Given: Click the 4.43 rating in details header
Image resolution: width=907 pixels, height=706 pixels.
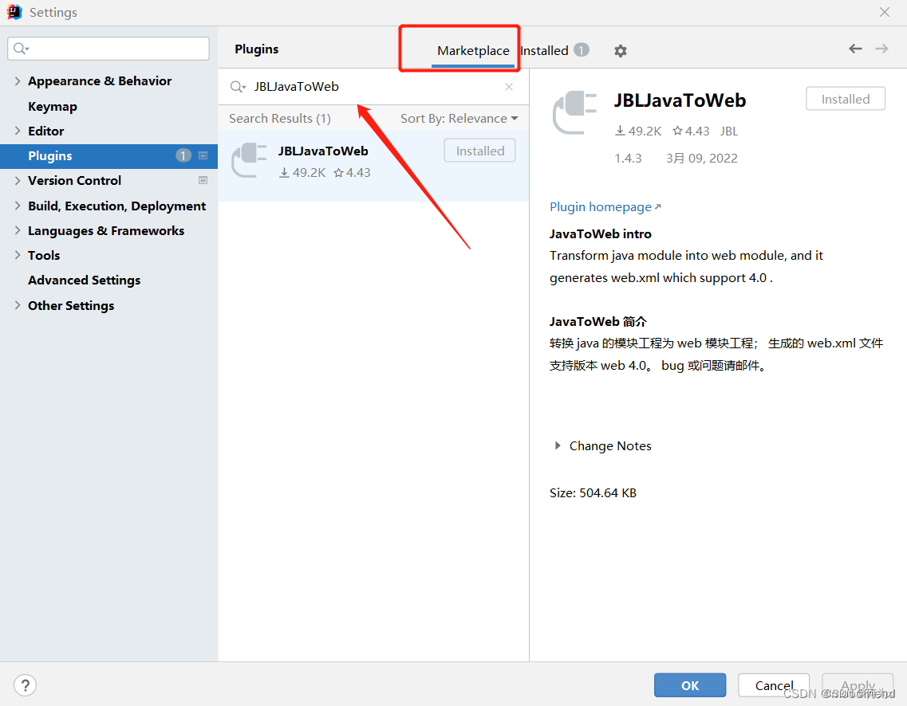Looking at the screenshot, I should coord(691,131).
